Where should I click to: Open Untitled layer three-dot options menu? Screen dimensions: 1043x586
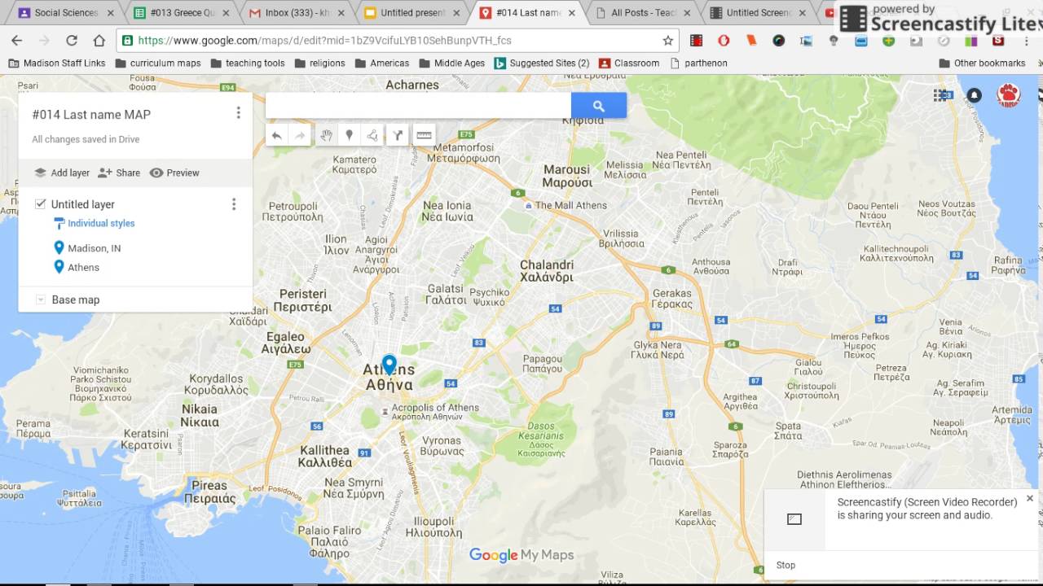coord(234,204)
